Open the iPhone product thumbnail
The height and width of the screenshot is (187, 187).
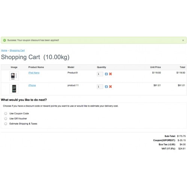14,89
